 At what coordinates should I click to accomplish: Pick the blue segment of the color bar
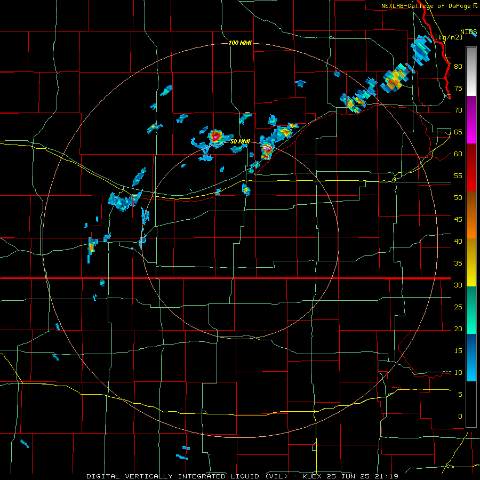tap(471, 357)
